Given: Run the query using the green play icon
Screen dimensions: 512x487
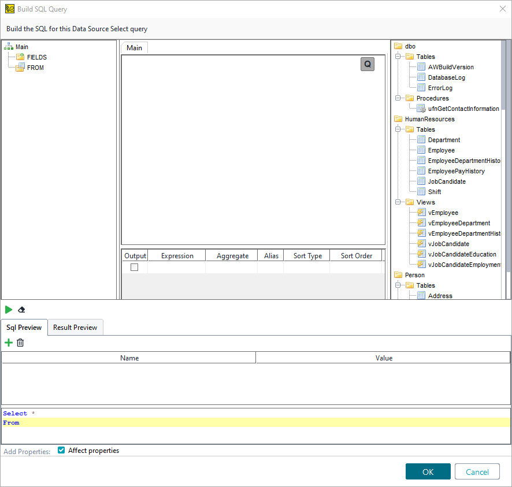Looking at the screenshot, I should tap(9, 310).
